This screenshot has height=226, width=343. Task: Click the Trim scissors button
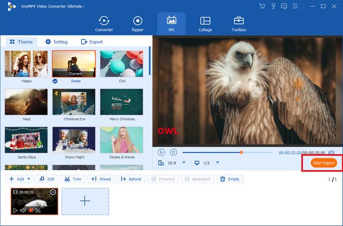coord(73,179)
